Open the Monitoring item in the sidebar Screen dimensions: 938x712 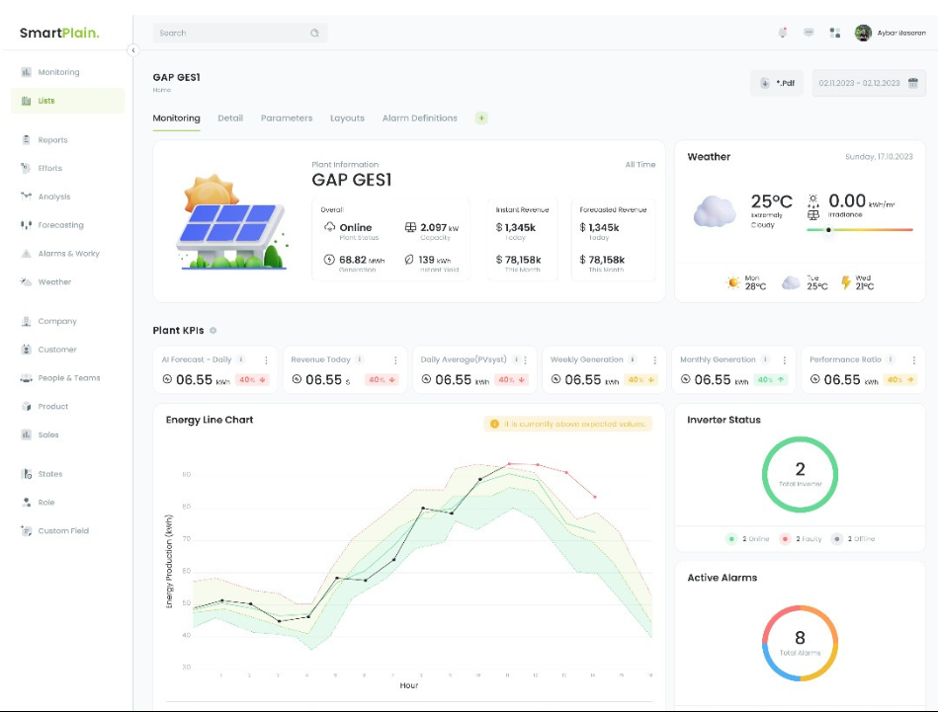coord(57,72)
